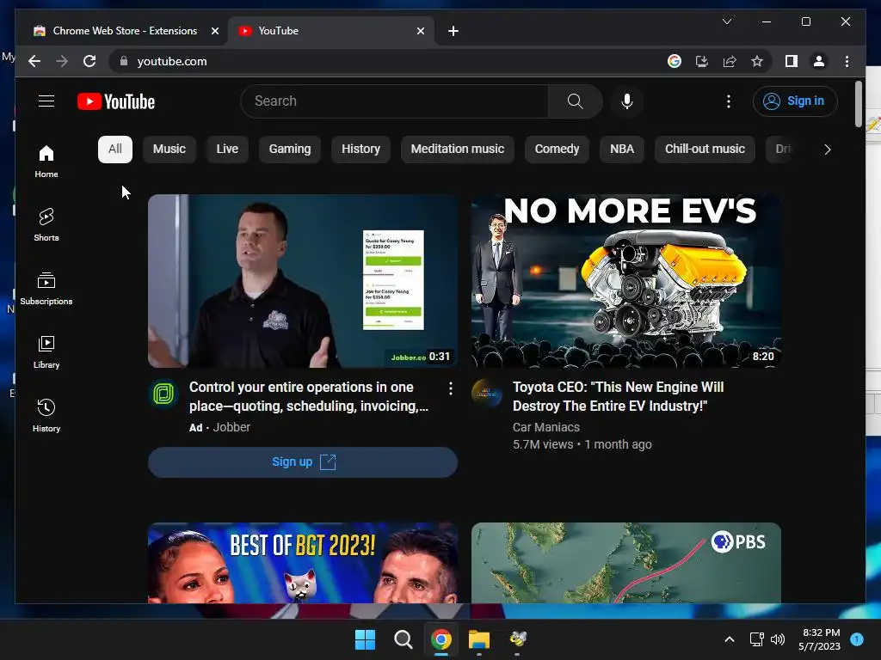The height and width of the screenshot is (660, 881).
Task: Open the Jobber ad thumbnail
Action: pos(303,281)
